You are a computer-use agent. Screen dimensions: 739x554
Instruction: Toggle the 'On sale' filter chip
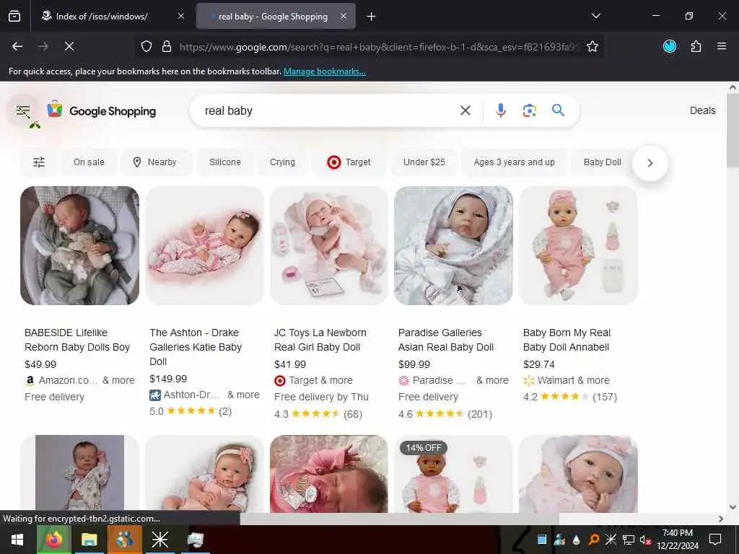(89, 162)
